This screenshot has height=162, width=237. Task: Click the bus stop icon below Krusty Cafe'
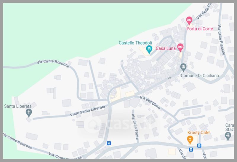tap(191, 150)
